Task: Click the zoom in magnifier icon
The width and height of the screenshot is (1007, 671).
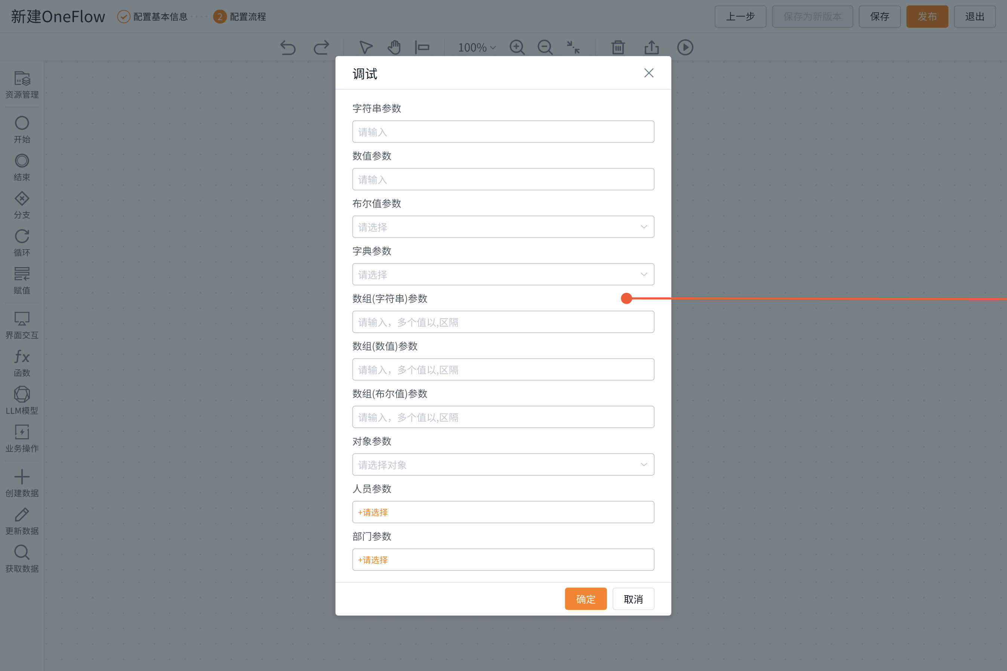Action: 517,47
